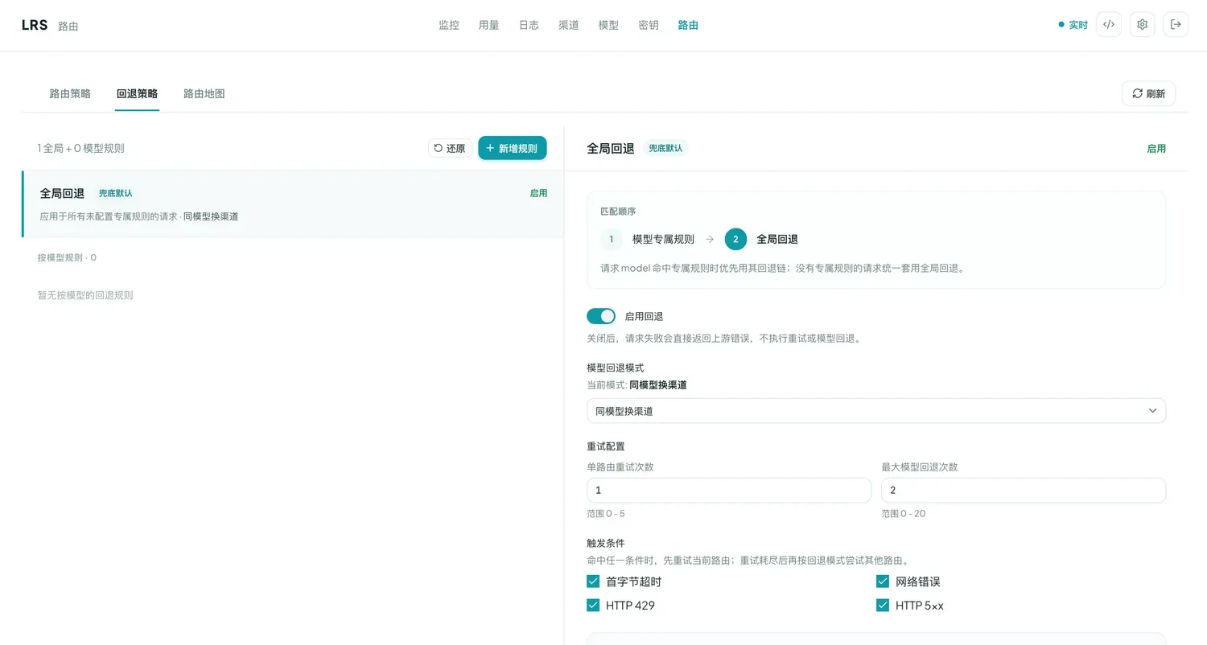Open the code/API icon in header
The image size is (1207, 645).
pyautogui.click(x=1109, y=24)
